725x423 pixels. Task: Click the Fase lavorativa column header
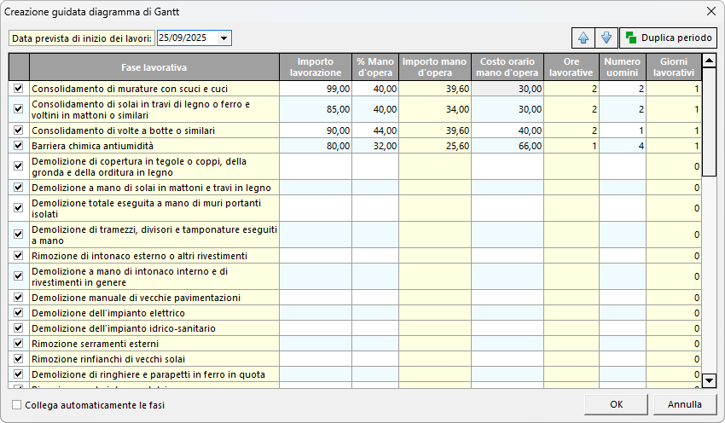pyautogui.click(x=154, y=67)
